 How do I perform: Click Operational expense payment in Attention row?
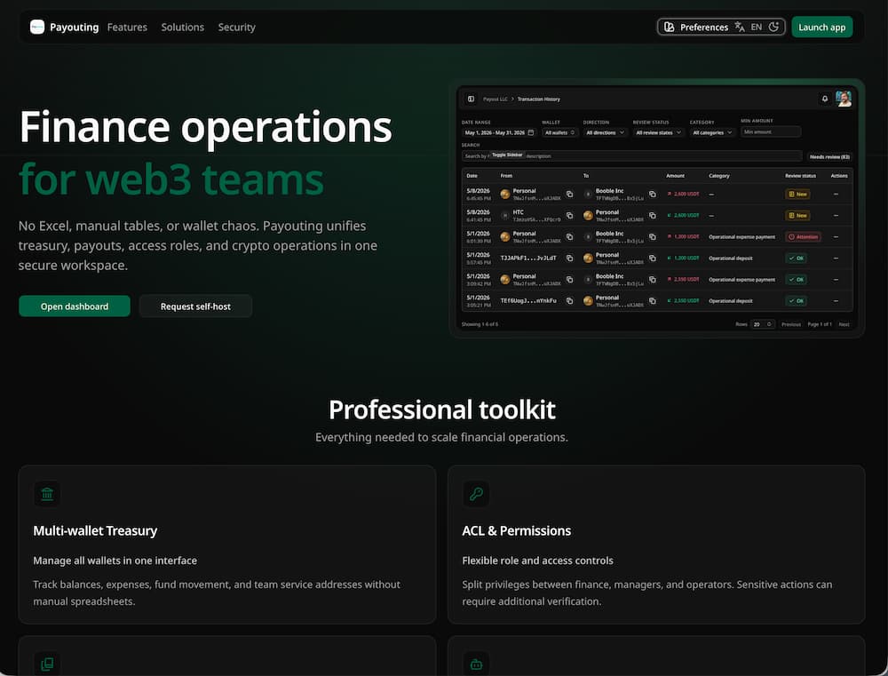[x=741, y=237]
